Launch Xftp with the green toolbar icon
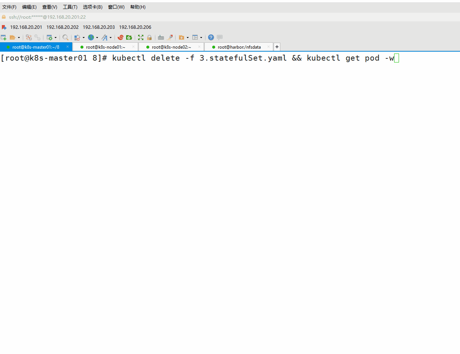 129,37
